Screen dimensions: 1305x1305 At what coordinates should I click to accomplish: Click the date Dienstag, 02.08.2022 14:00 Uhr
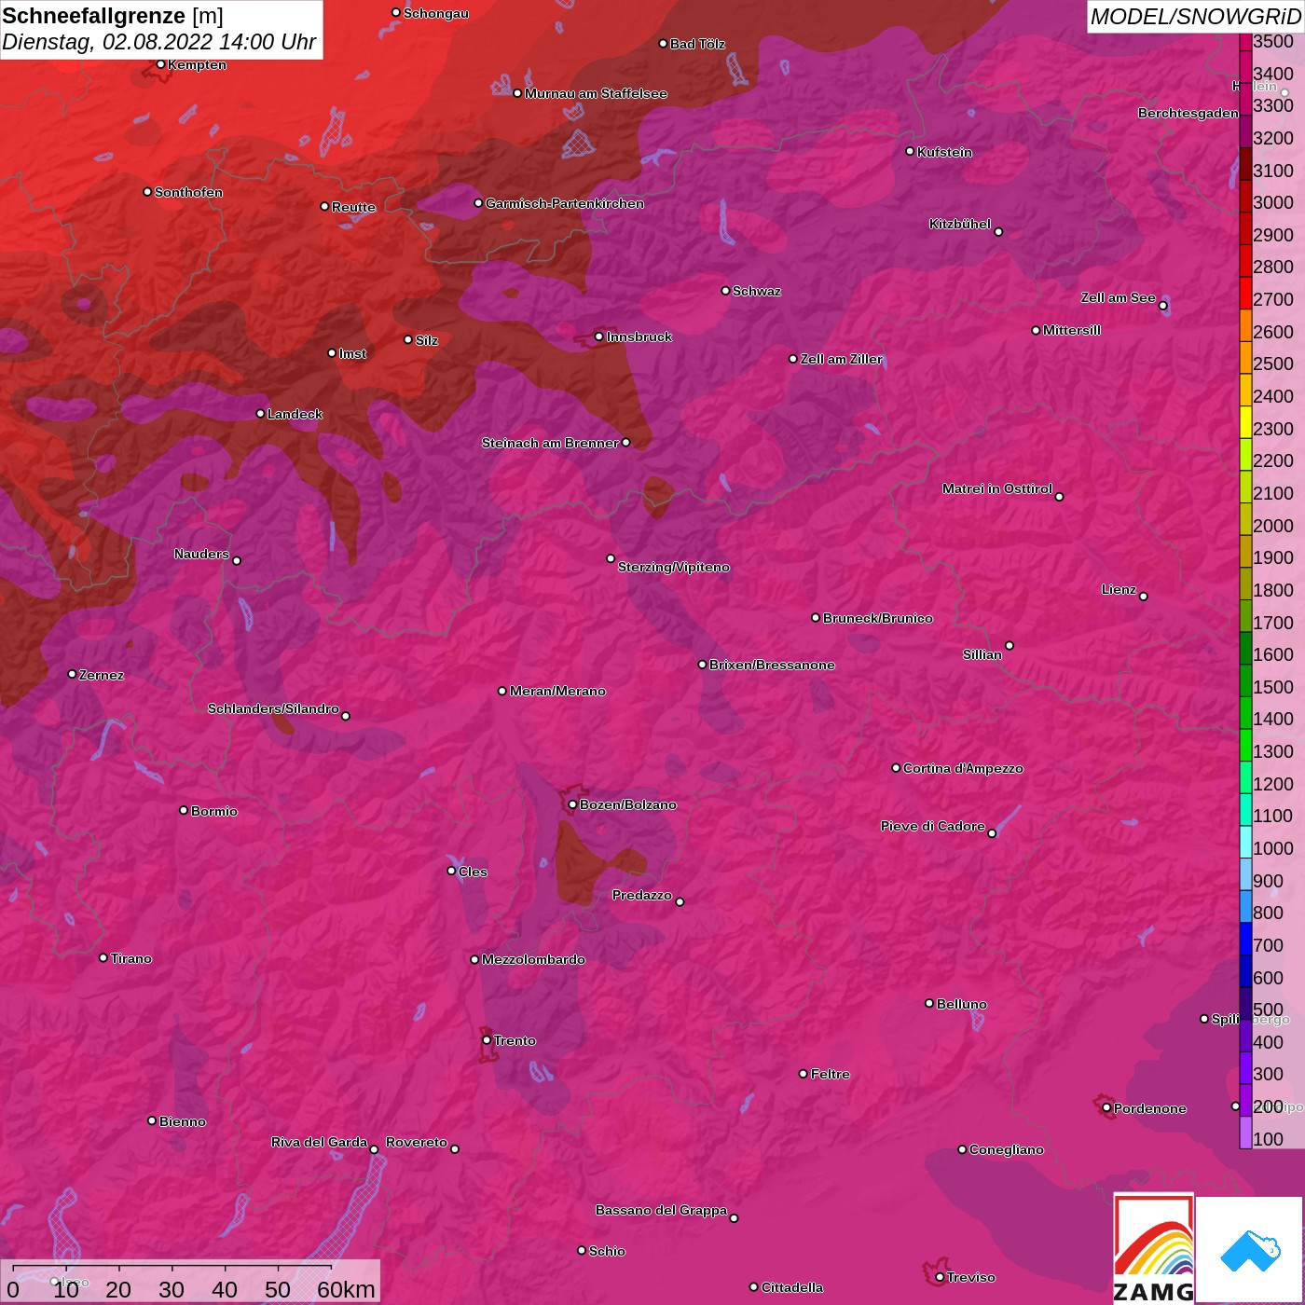tap(159, 42)
